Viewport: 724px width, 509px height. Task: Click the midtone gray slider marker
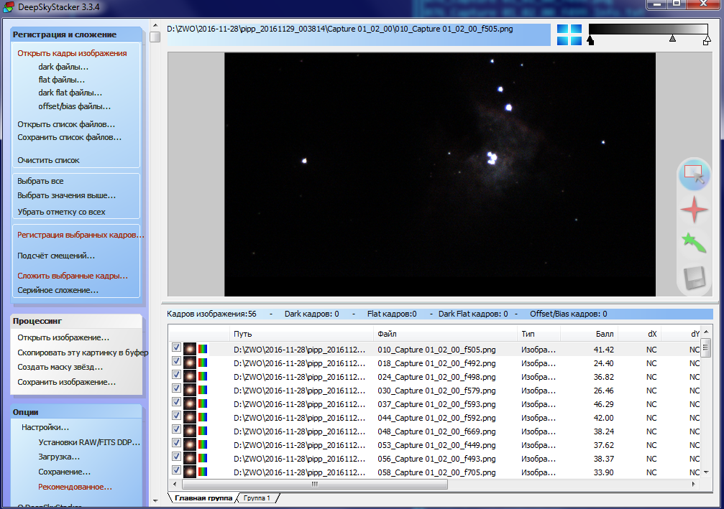click(x=673, y=38)
